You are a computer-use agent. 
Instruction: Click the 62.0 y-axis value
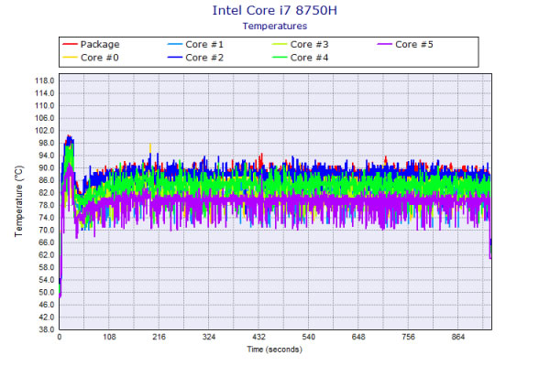[x=47, y=255]
